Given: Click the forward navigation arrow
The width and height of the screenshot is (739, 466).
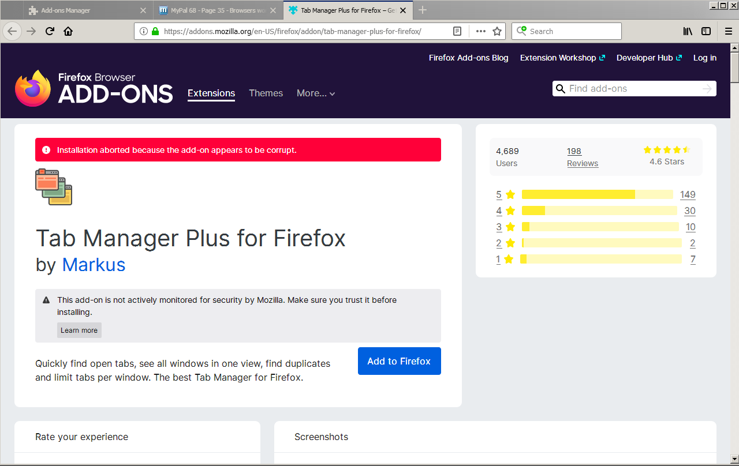Looking at the screenshot, I should click(x=31, y=31).
